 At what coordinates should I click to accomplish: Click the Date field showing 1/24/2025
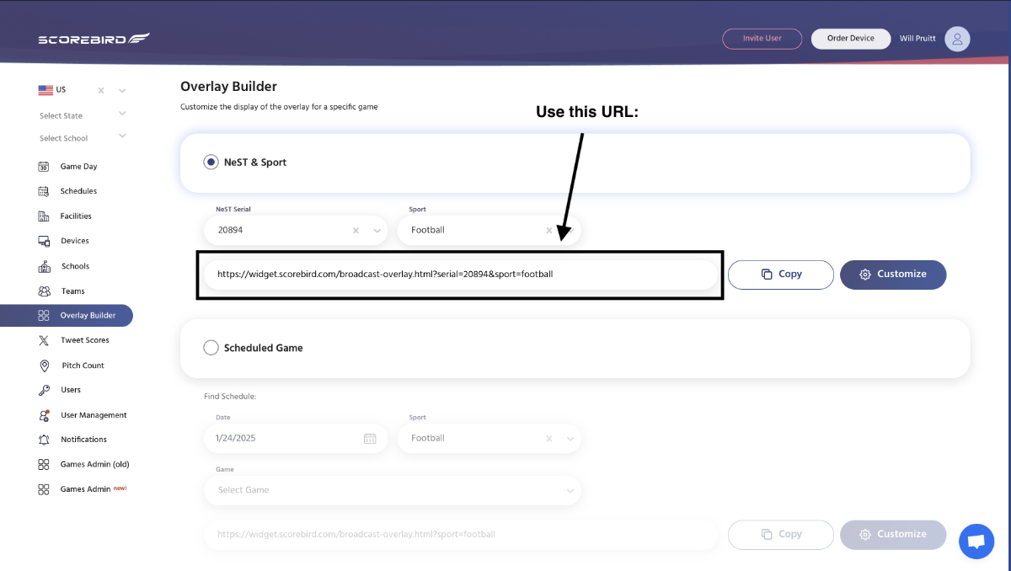coord(296,438)
